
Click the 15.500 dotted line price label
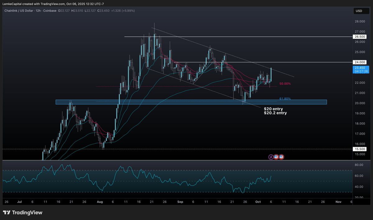point(360,149)
